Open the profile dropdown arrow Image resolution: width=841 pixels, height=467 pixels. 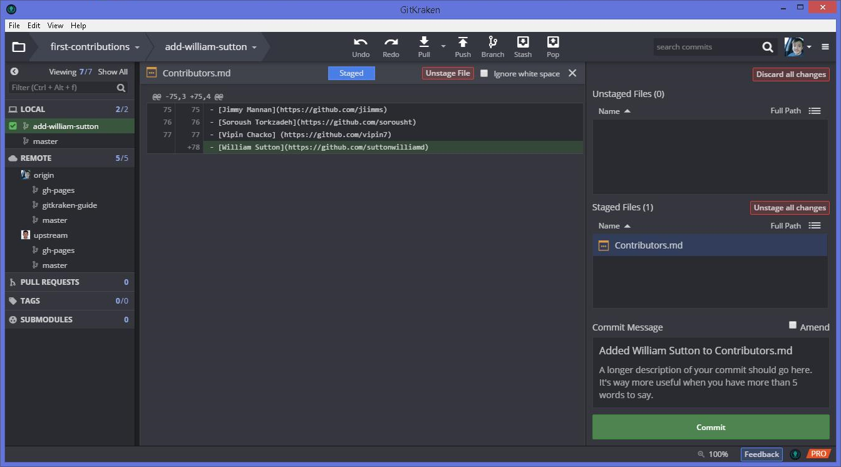809,47
